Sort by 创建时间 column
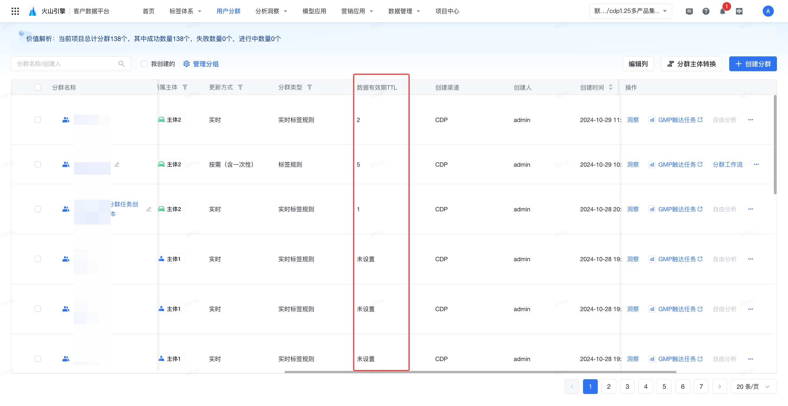This screenshot has height=406, width=788. 611,87
